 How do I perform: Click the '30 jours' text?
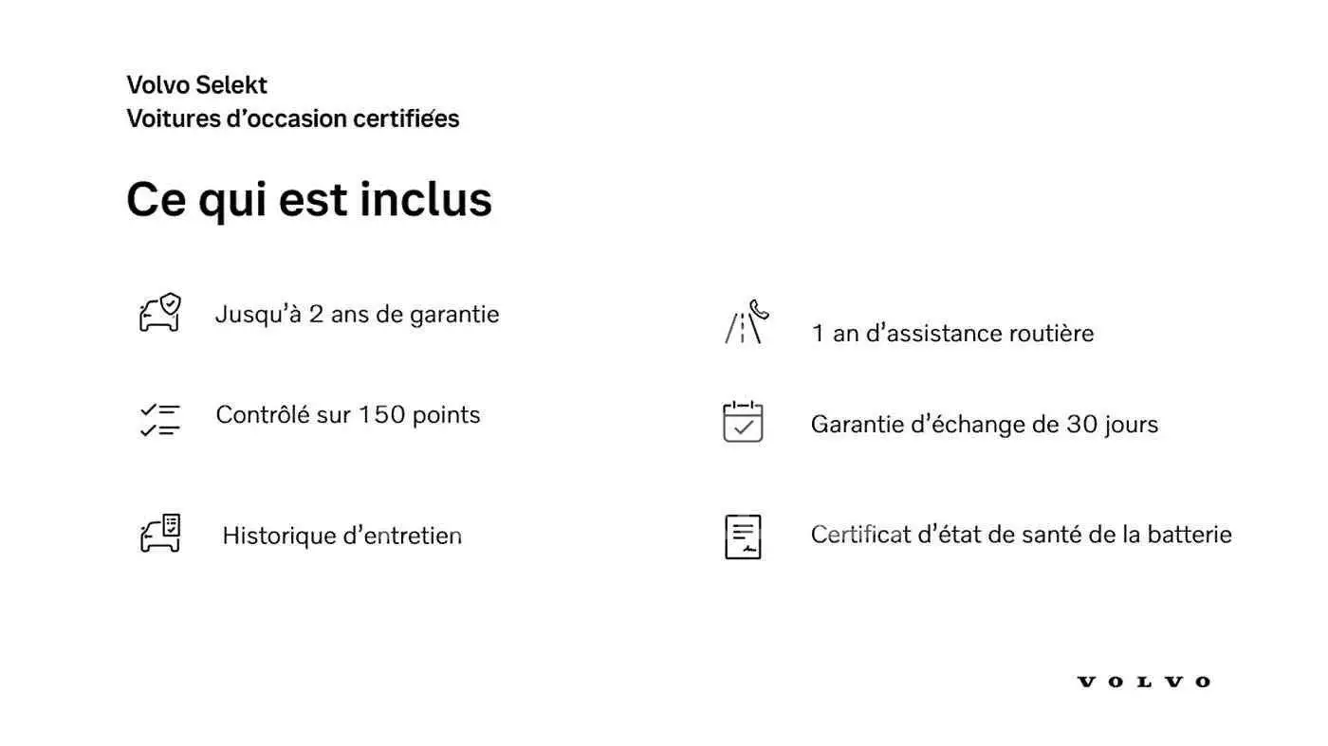click(x=1113, y=424)
